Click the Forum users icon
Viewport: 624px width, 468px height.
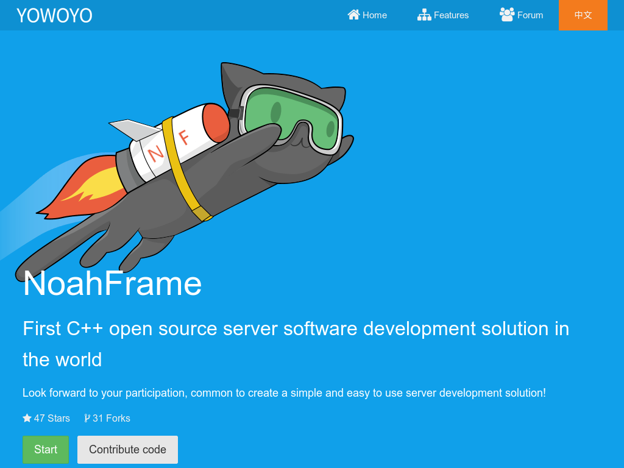(x=507, y=15)
